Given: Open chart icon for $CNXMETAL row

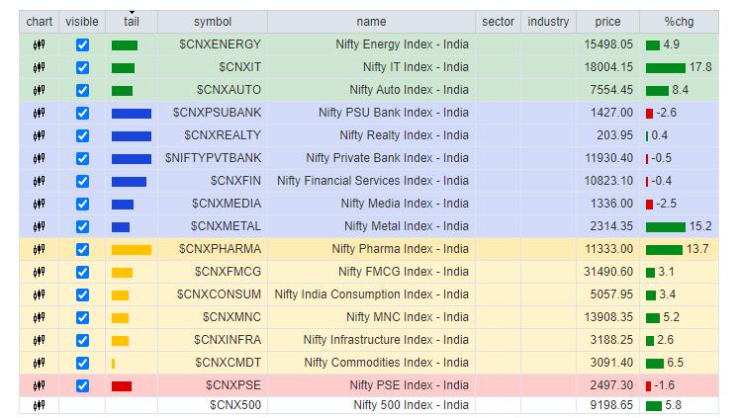Looking at the screenshot, I should pyautogui.click(x=39, y=227).
